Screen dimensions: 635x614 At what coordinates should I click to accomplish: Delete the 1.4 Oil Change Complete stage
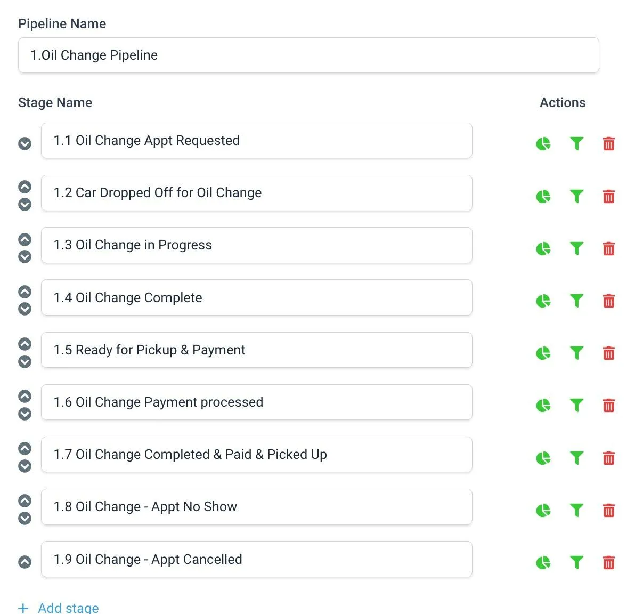(x=608, y=301)
